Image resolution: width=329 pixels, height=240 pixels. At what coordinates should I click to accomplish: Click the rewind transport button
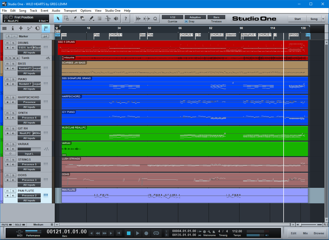pos(98,233)
